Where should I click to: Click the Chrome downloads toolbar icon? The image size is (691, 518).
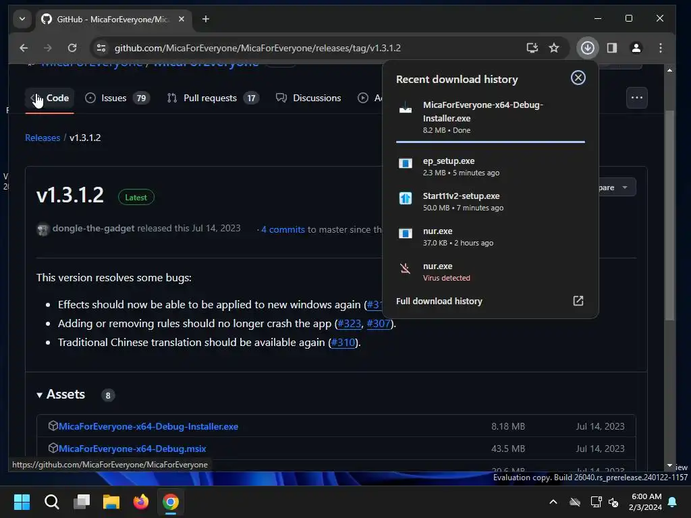(587, 48)
